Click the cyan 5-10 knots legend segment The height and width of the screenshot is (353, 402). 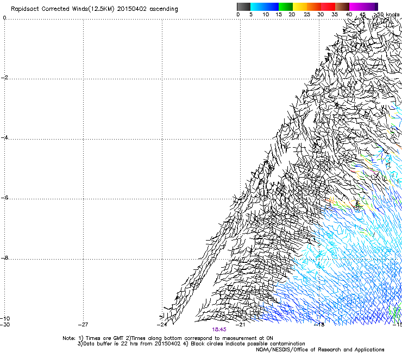coord(257,7)
